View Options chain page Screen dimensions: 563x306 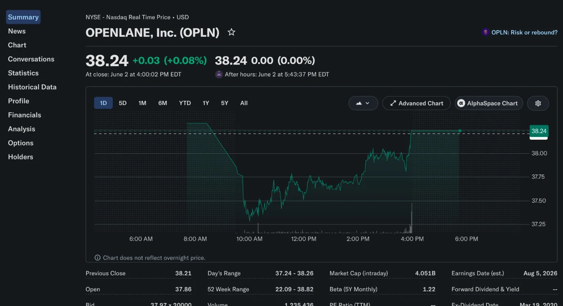pyautogui.click(x=20, y=143)
